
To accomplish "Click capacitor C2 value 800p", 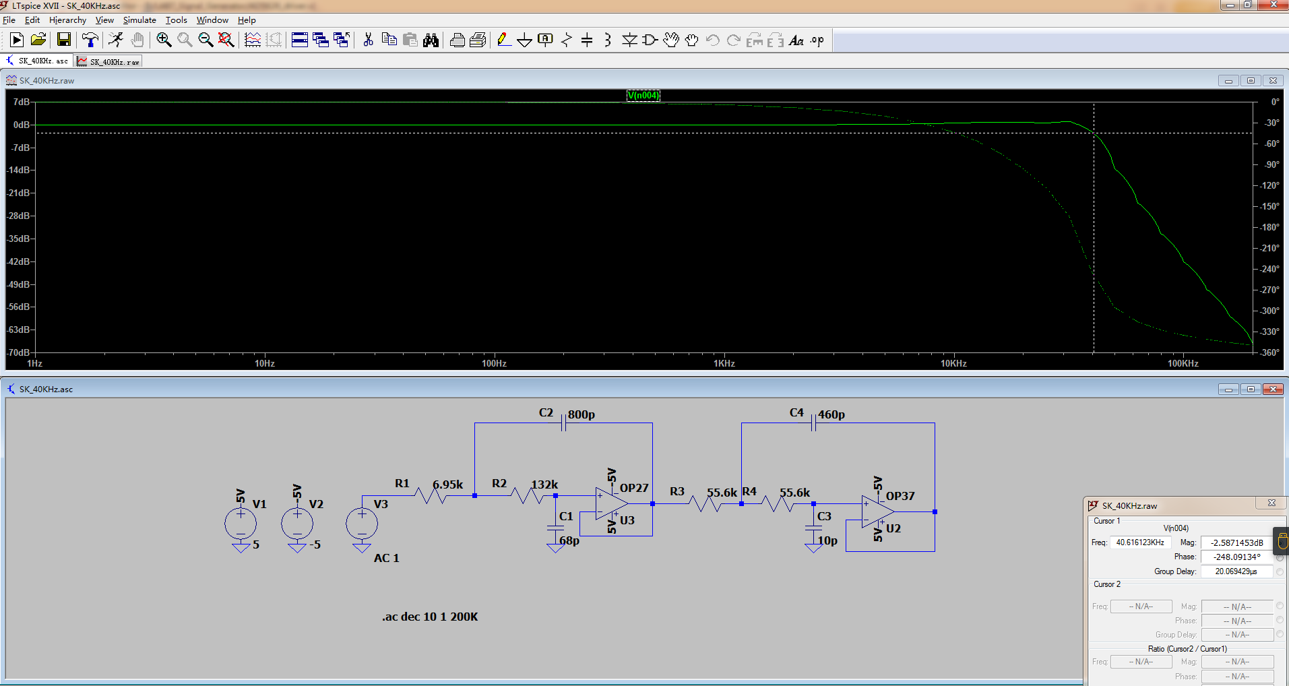I will pyautogui.click(x=581, y=414).
